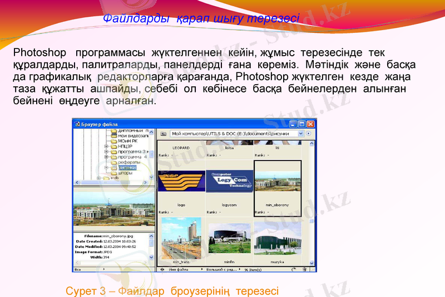This screenshot has height=297, width=445.
Task: Select the 'шпоры' folder in tree
Action: [x=122, y=173]
